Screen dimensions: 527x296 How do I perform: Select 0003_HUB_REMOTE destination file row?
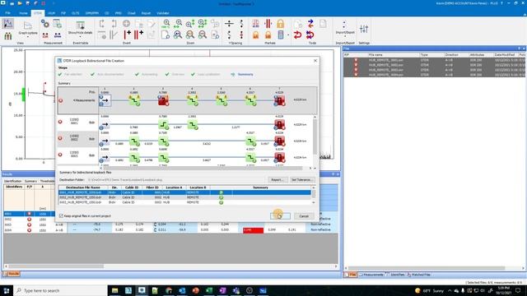coord(184,202)
